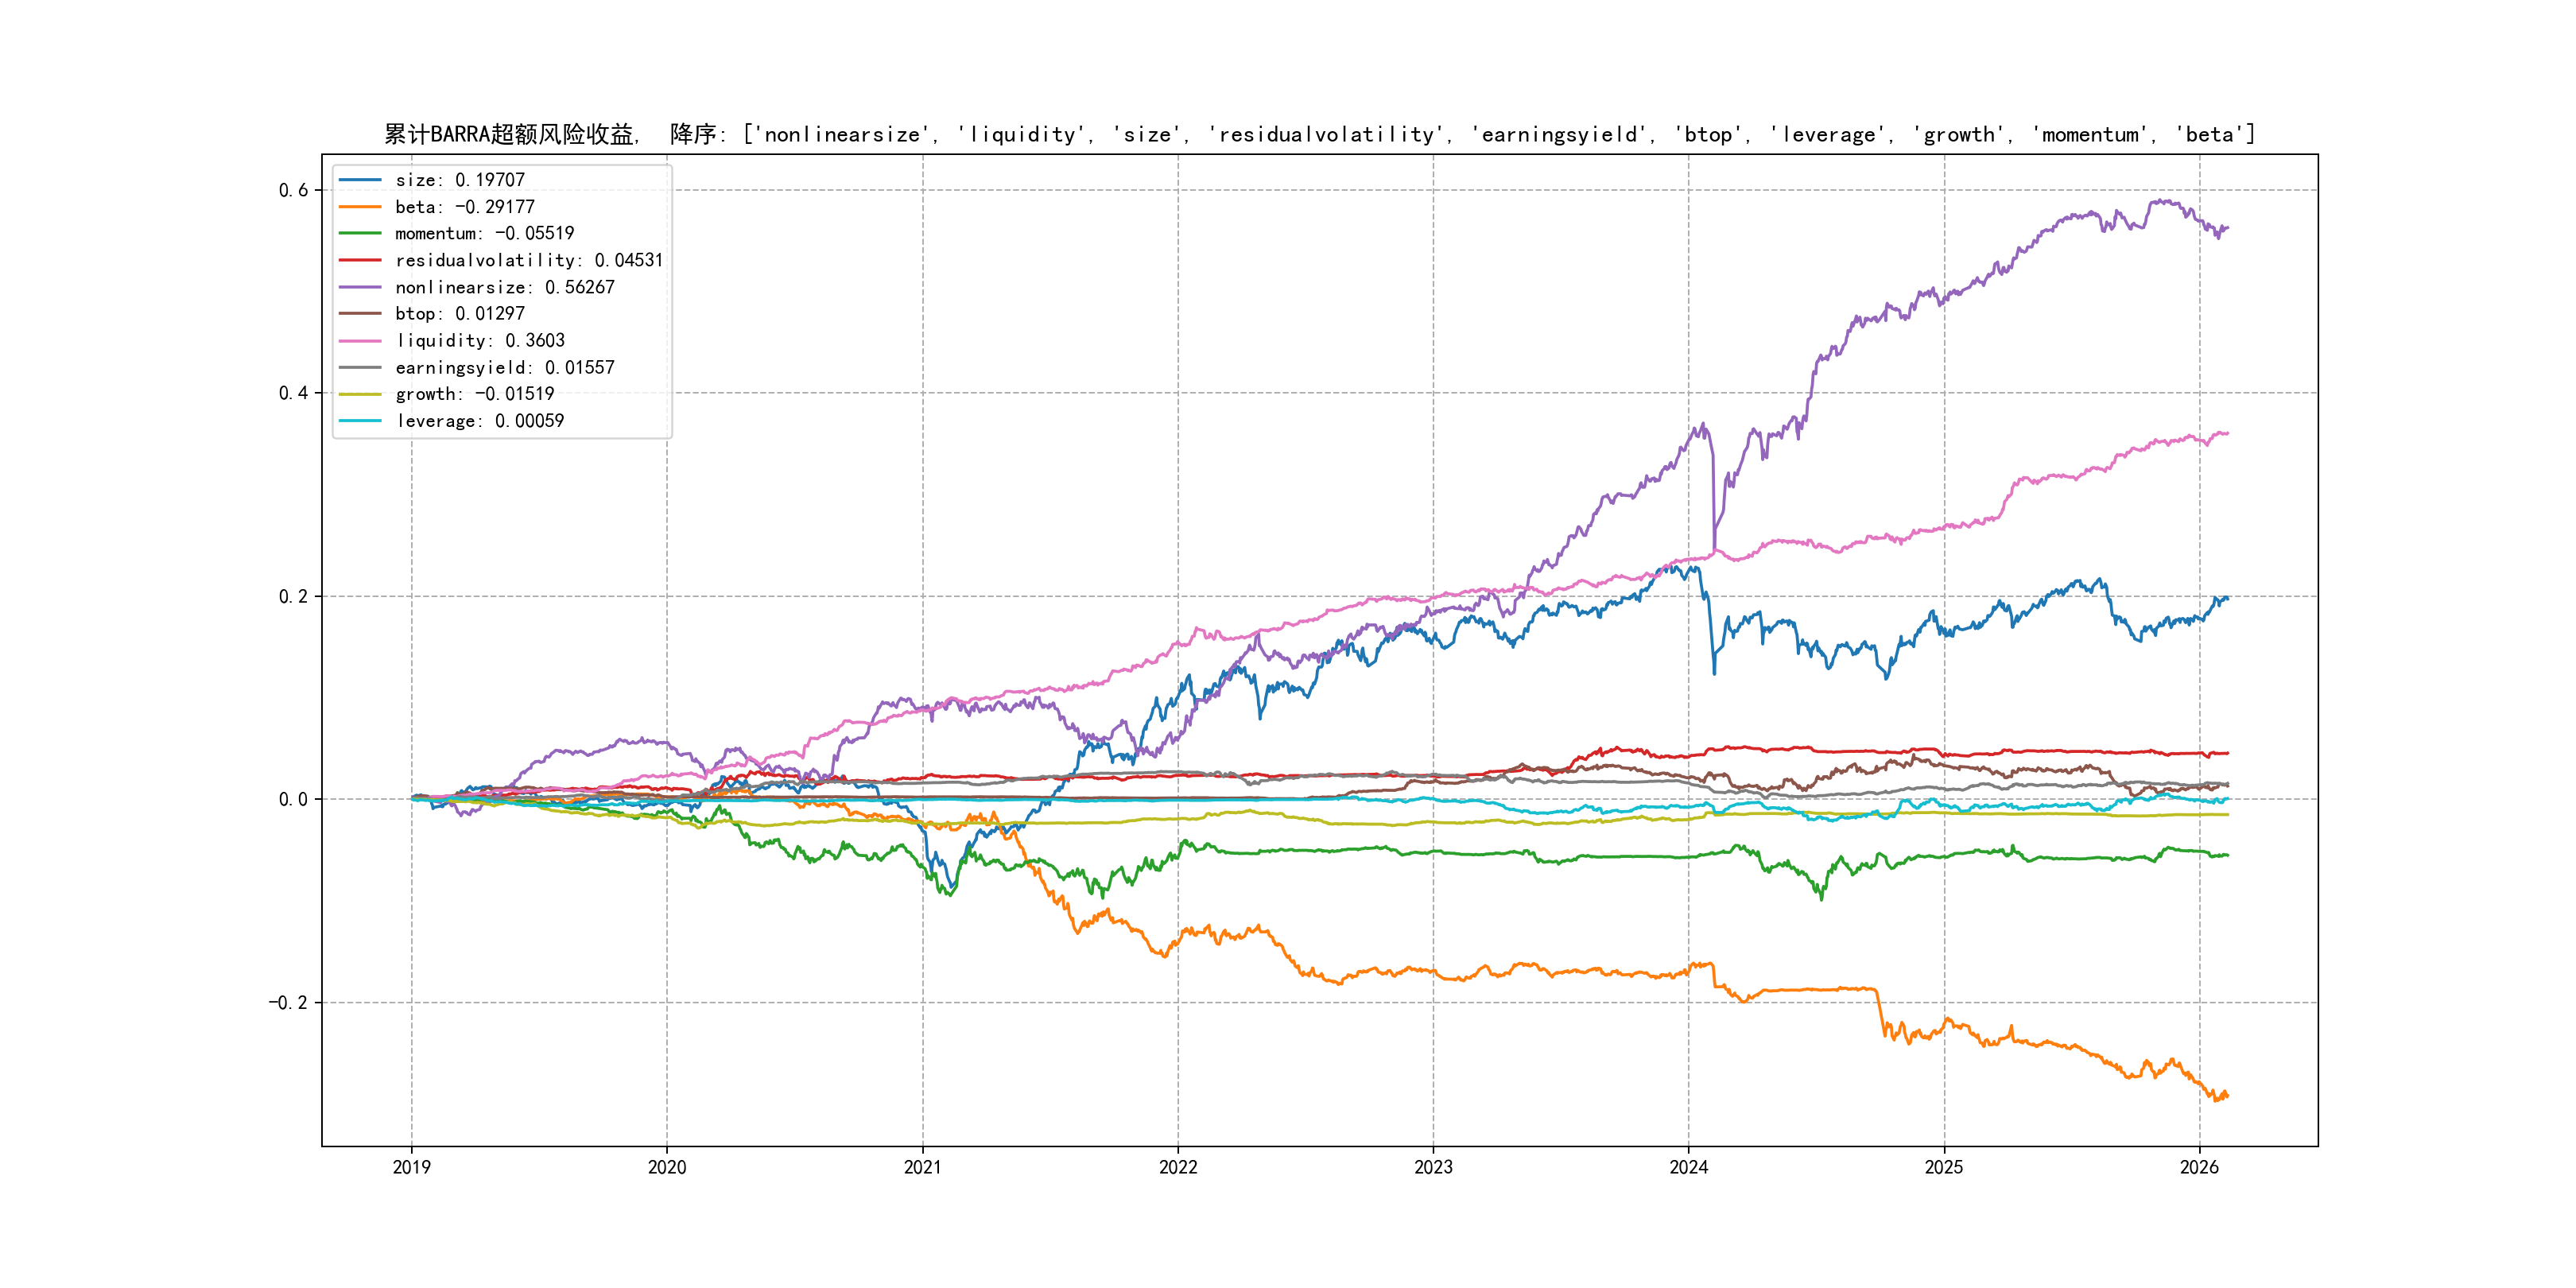2576x1288 pixels.
Task: Click the 2026 x-axis tick label
Action: coord(2198,1167)
